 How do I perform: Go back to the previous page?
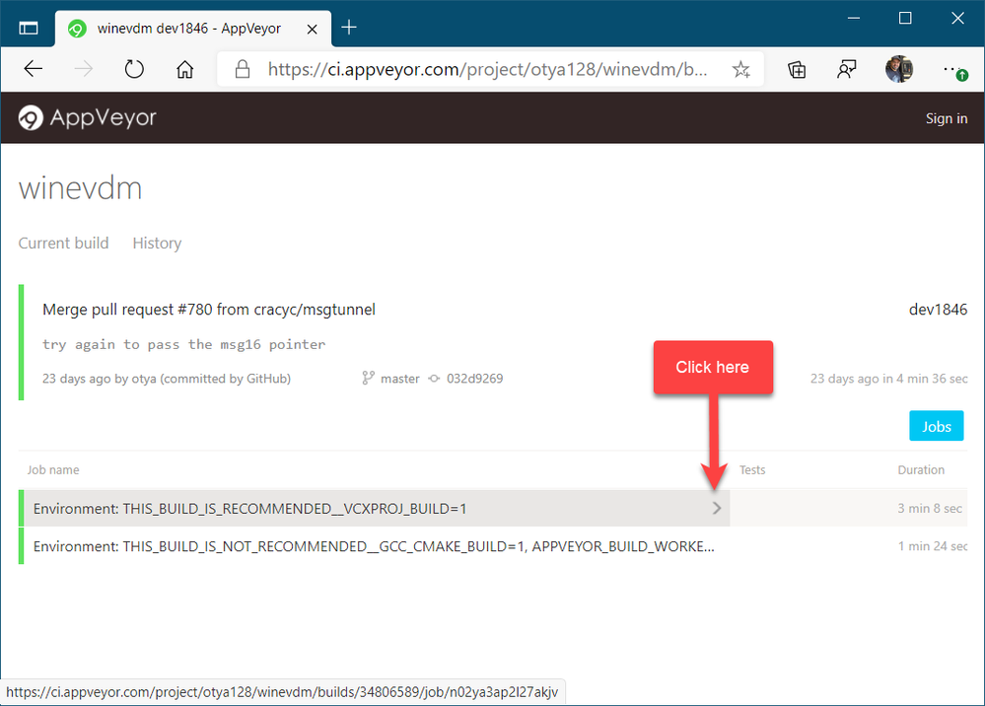[x=33, y=68]
